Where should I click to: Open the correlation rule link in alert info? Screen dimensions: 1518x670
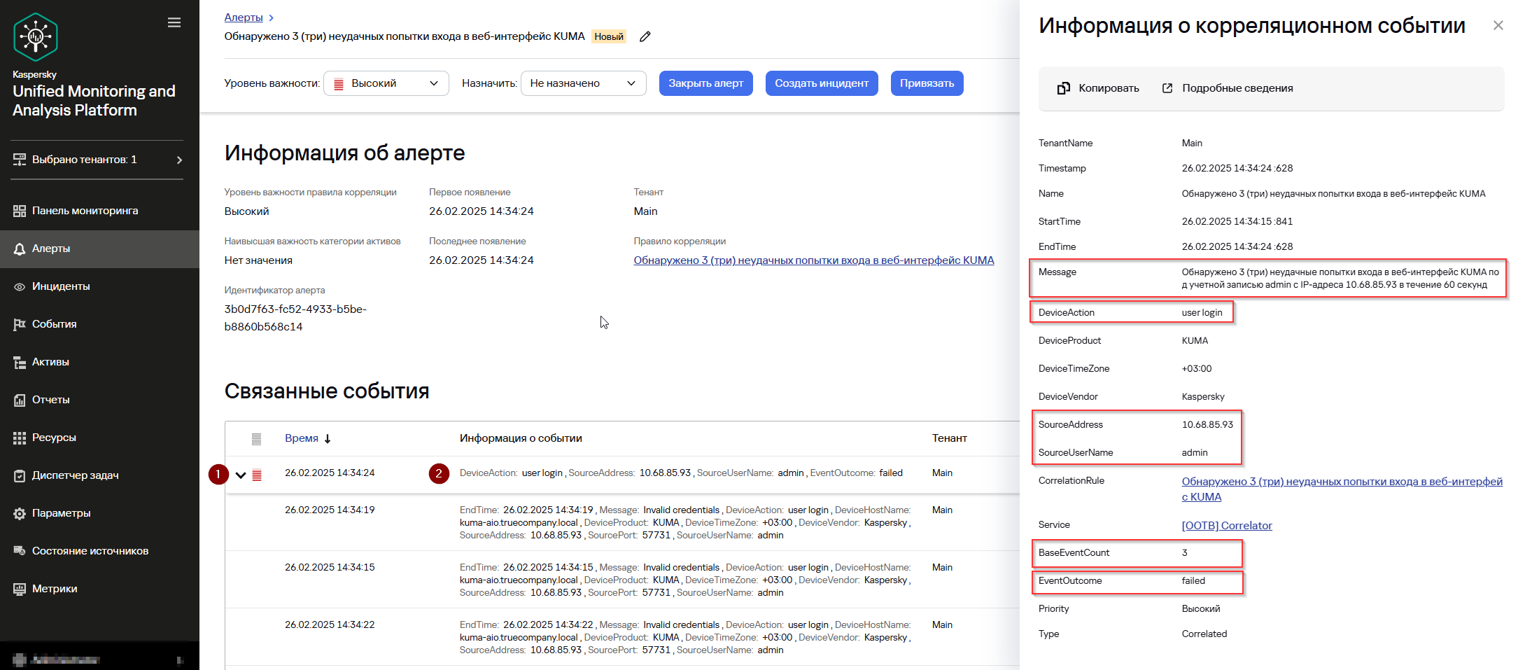(814, 260)
